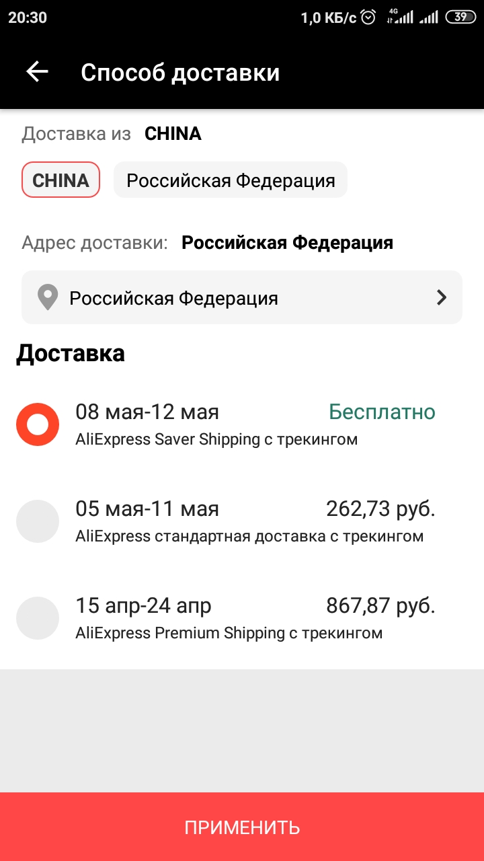The image size is (484, 861).
Task: Tap the 08 мая-12 мая delivery dates
Action: [147, 412]
